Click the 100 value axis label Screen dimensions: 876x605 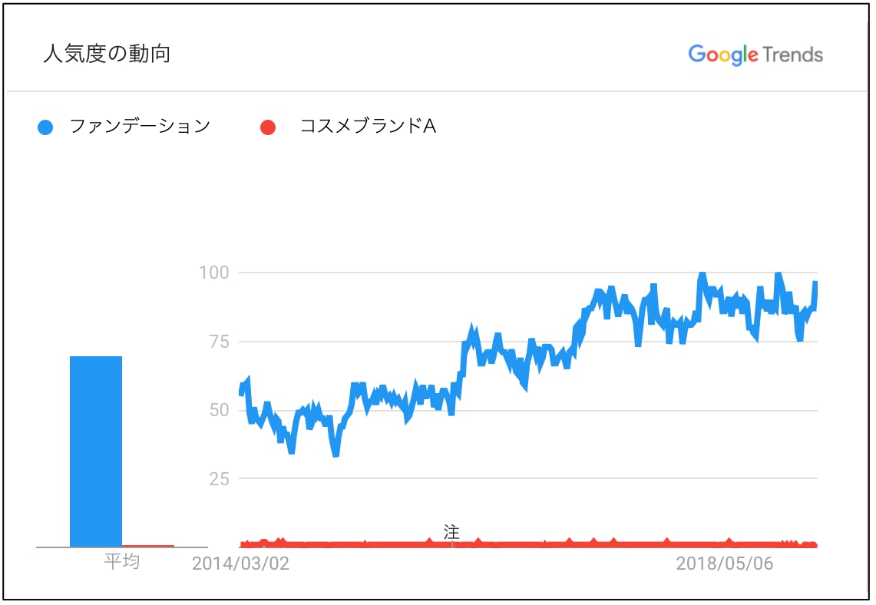click(x=214, y=273)
